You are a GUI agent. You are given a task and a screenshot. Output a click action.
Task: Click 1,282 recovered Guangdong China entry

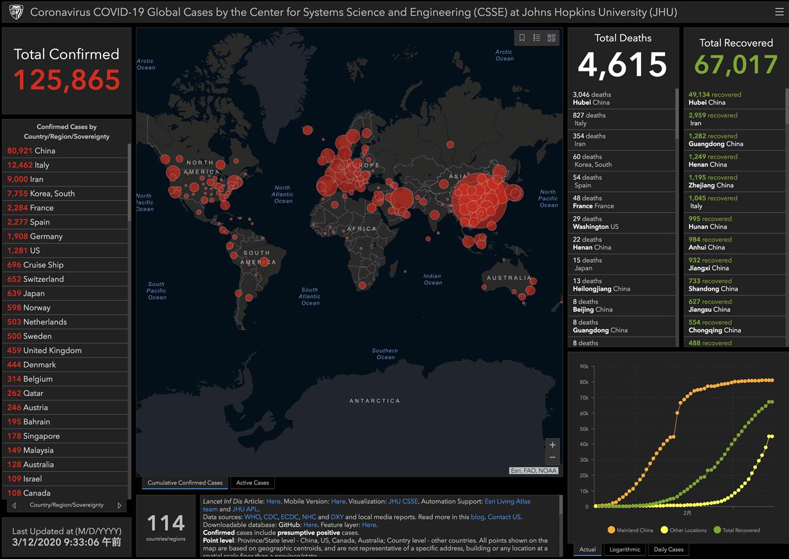tap(735, 140)
